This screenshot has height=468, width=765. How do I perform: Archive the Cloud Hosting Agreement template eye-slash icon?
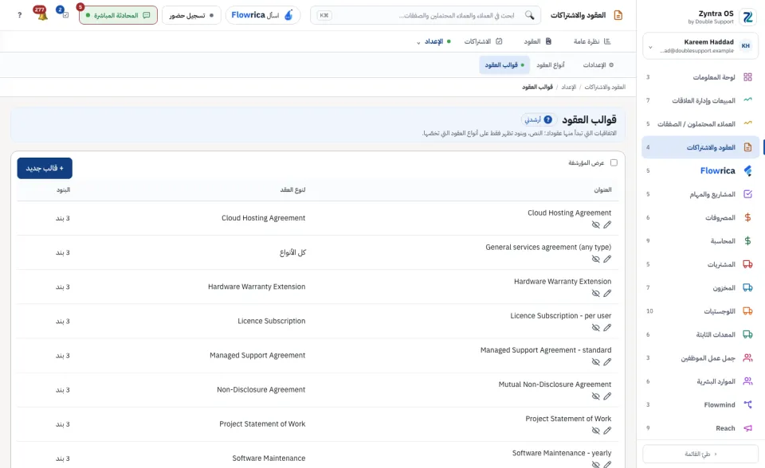point(596,224)
